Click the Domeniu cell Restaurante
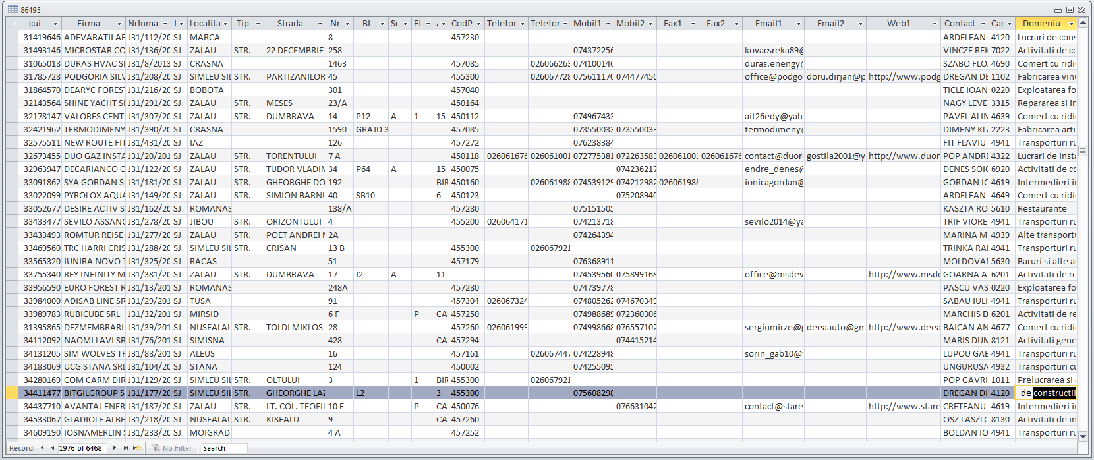Viewport: 1094px width, 460px height. coord(1045,209)
